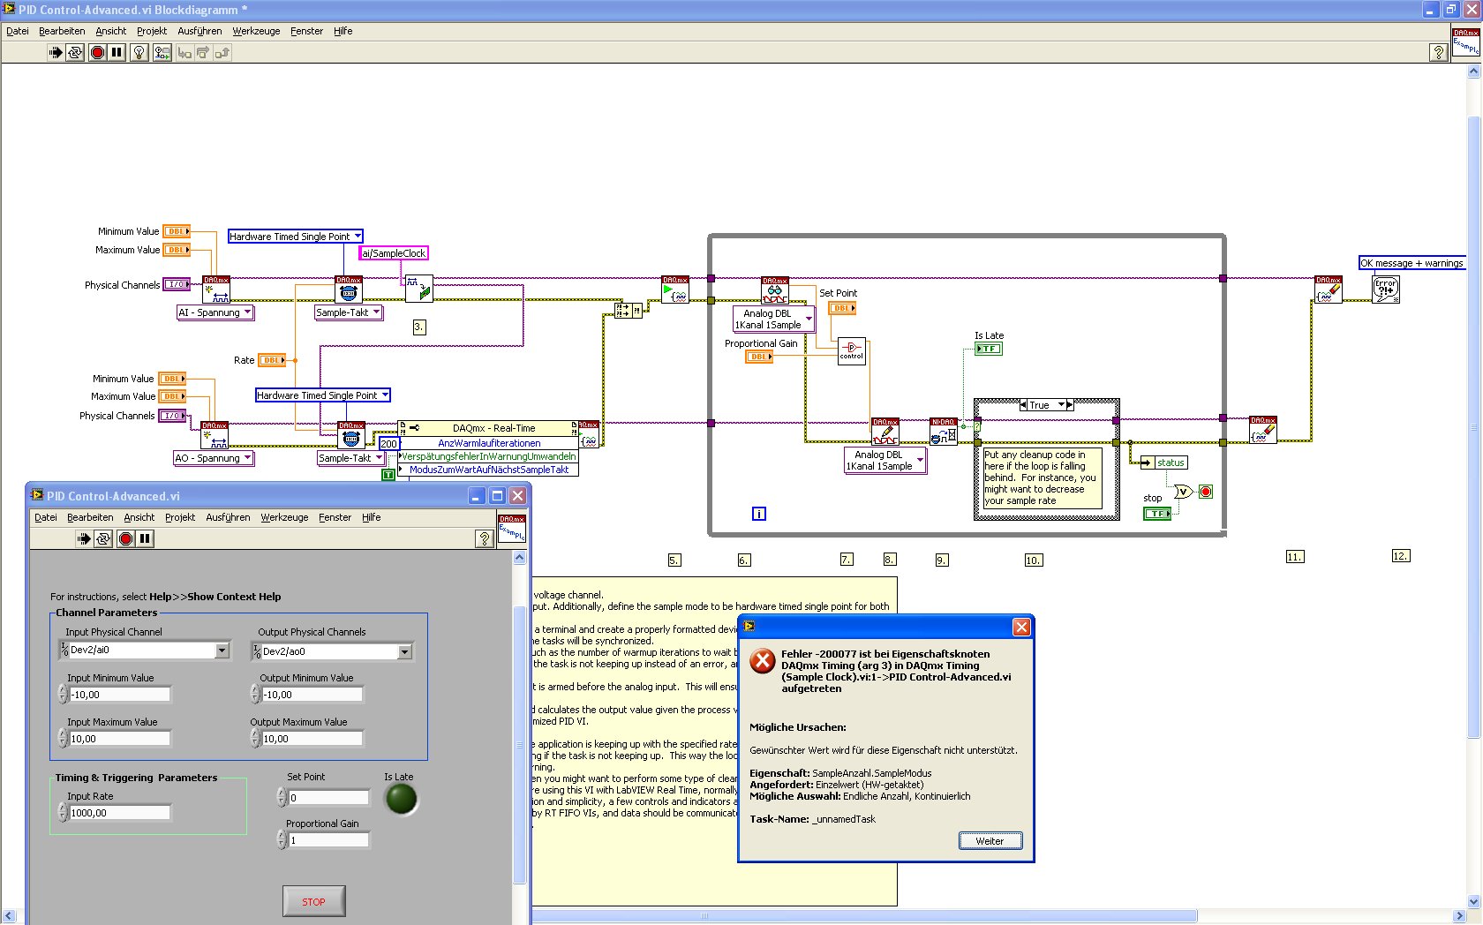This screenshot has height=925, width=1483.
Task: Run the VI from the block diagram toolbar
Action: click(55, 53)
